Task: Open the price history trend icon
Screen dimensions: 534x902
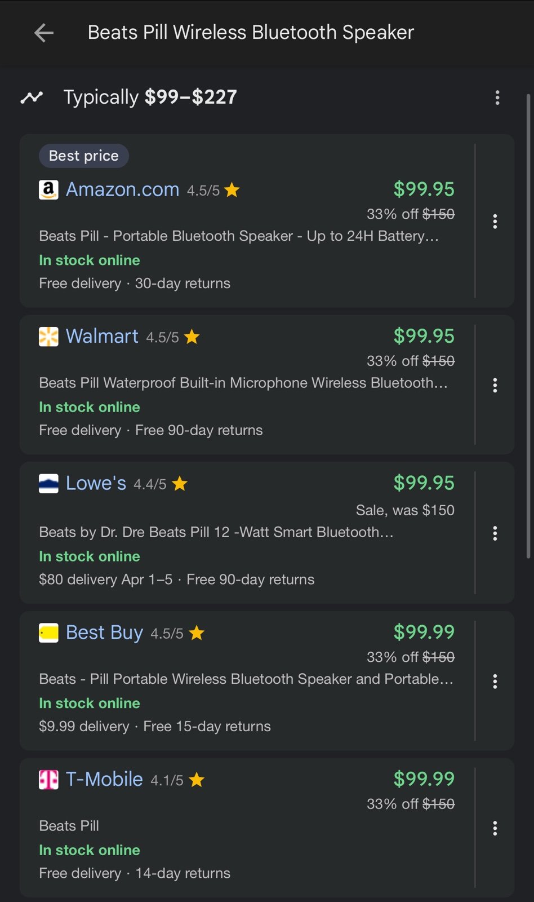Action: pos(32,98)
